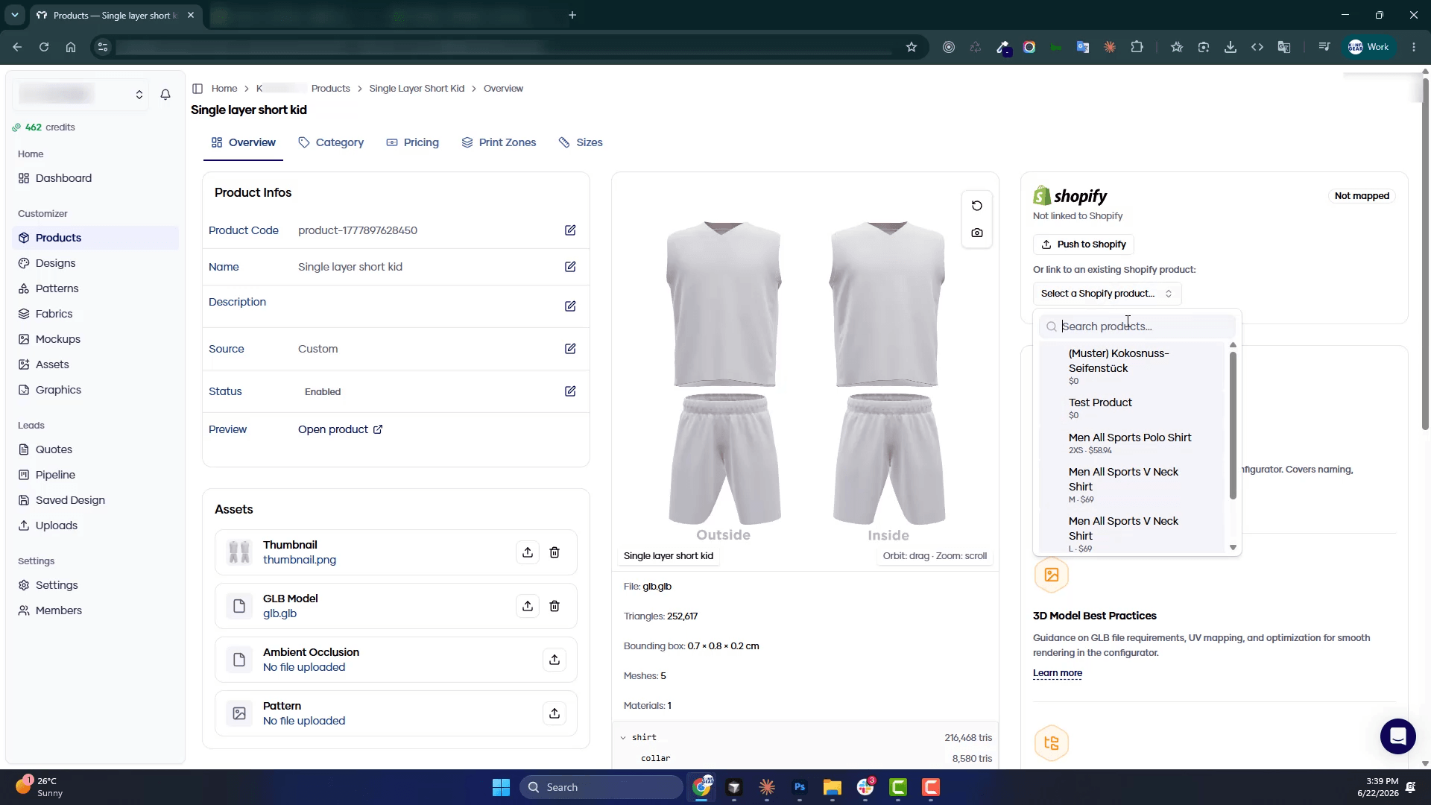Open the glb.glb file link
This screenshot has height=805, width=1431.
point(279,613)
